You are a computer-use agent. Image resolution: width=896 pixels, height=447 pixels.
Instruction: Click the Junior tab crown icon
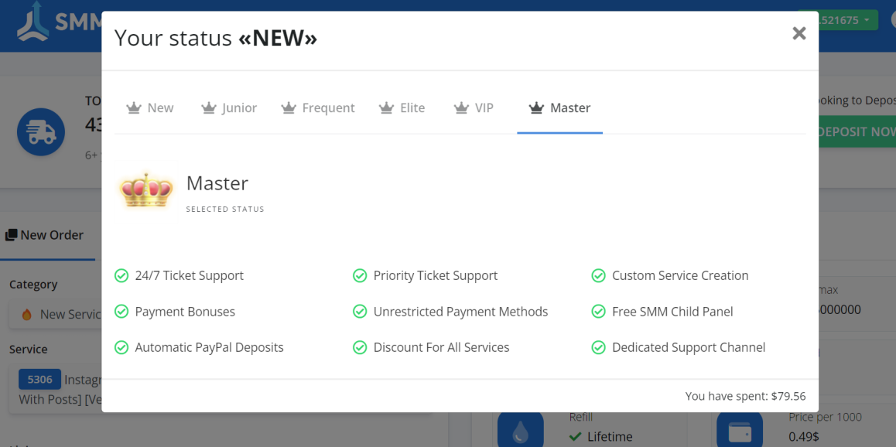[x=209, y=108]
